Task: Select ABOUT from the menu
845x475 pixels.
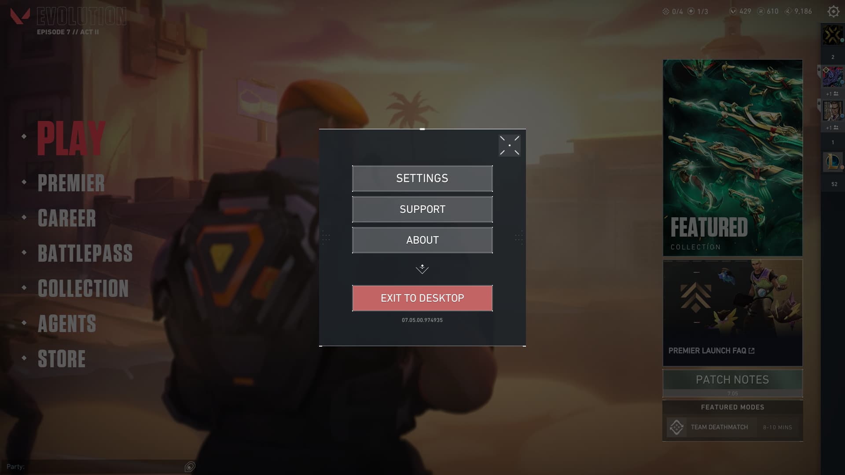Action: tap(422, 240)
